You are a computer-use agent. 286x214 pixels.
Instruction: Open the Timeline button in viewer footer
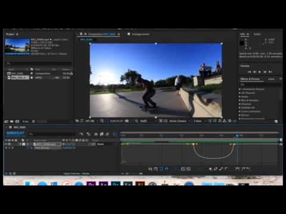point(219,121)
